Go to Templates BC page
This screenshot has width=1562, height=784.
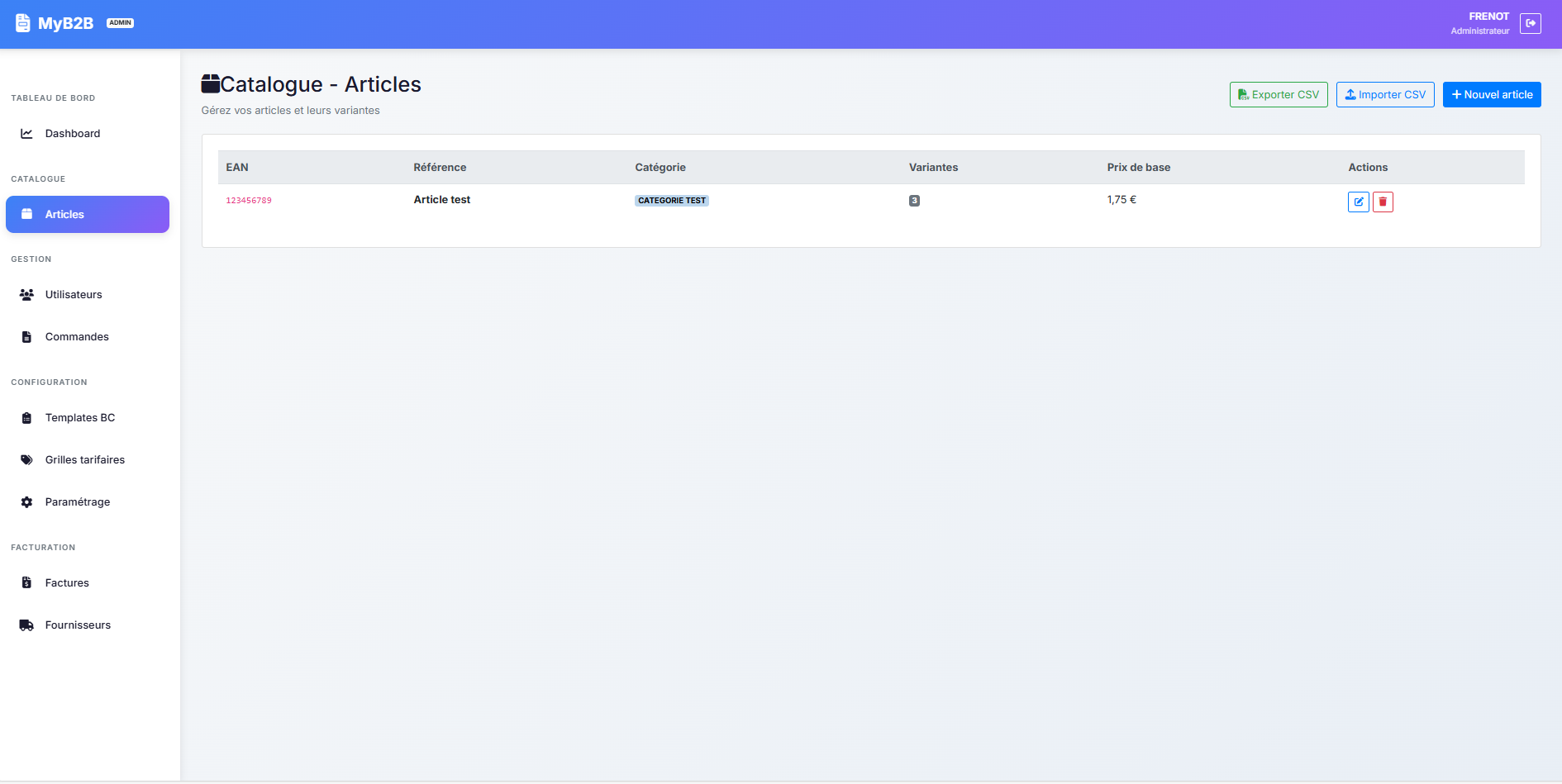[x=80, y=418]
